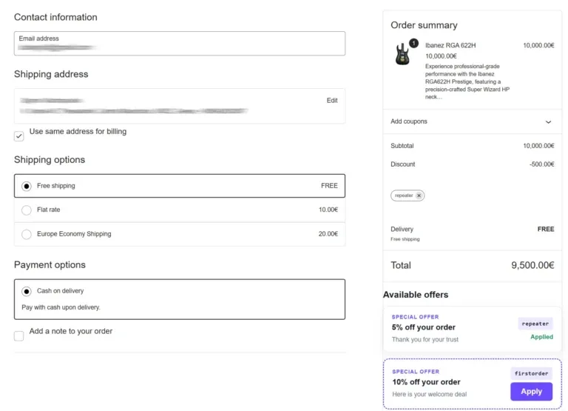Apply the firstorder 10% offer
This screenshot has width=568, height=411.
[532, 392]
